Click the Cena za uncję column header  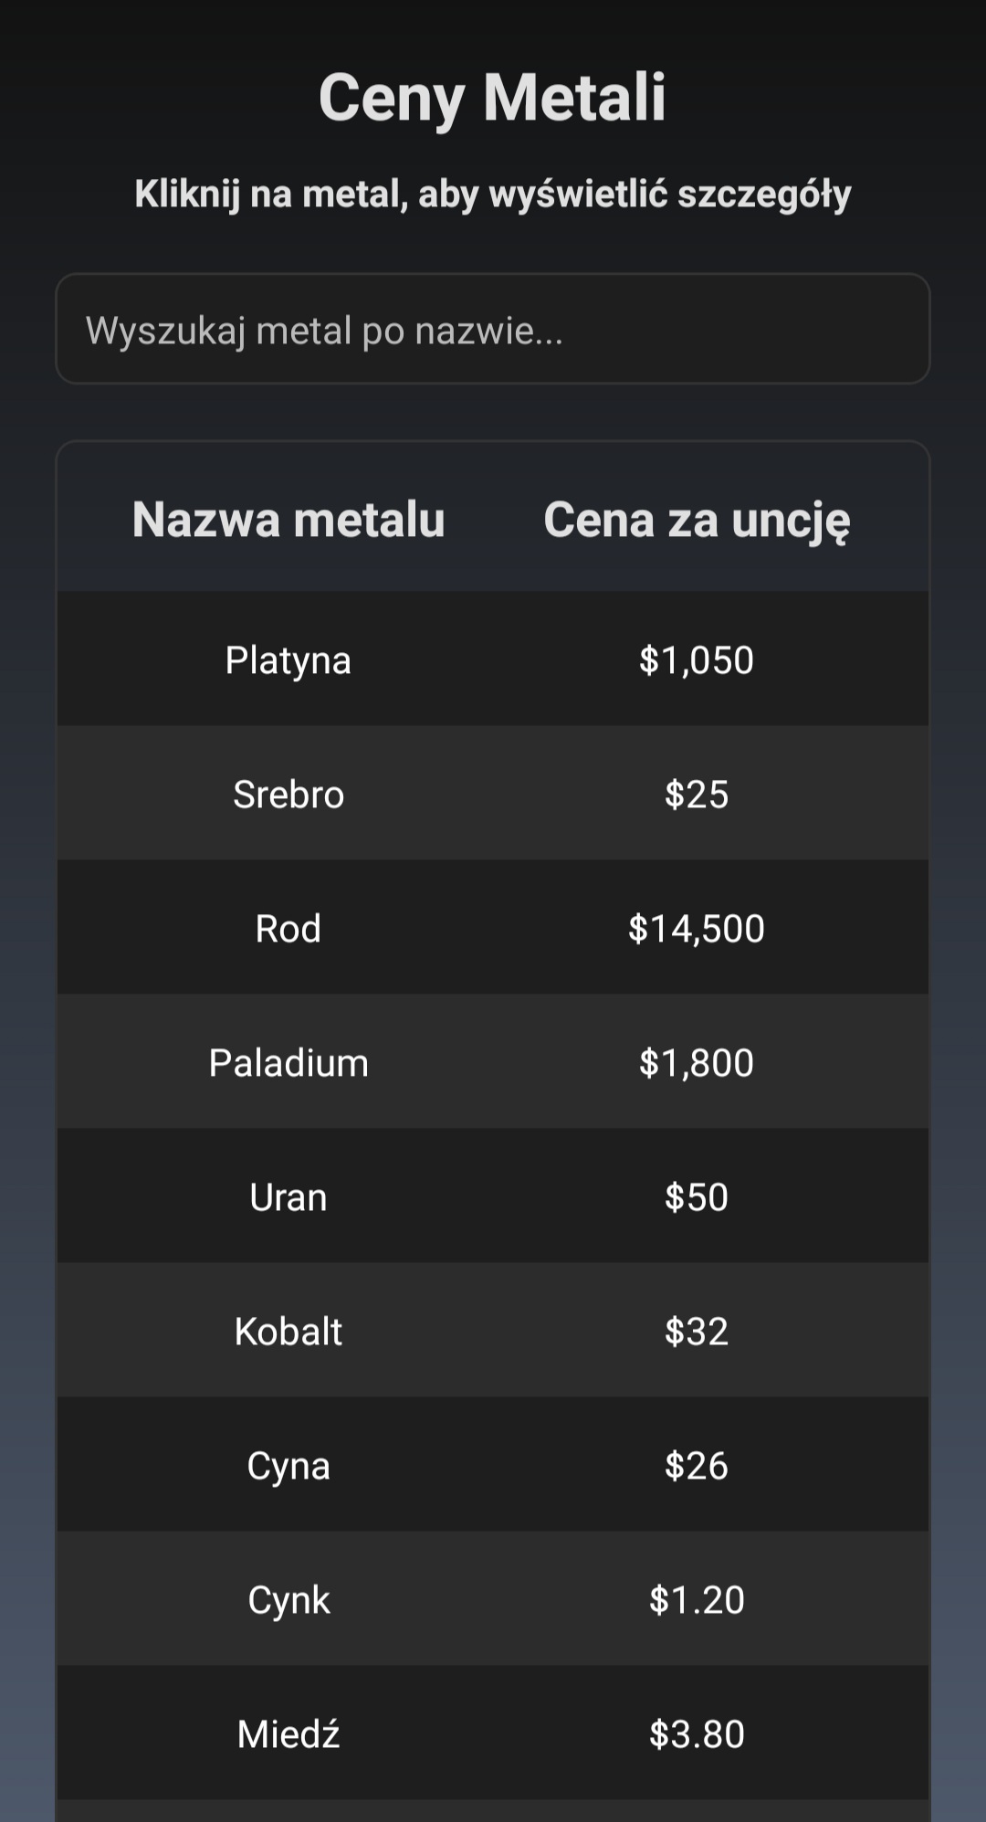point(697,520)
